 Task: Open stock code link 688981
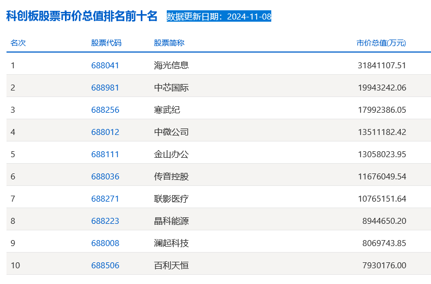tap(105, 88)
